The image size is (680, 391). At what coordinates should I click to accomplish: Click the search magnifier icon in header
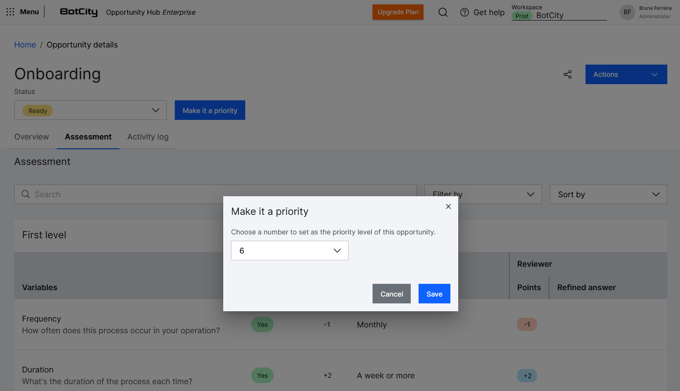pos(443,12)
